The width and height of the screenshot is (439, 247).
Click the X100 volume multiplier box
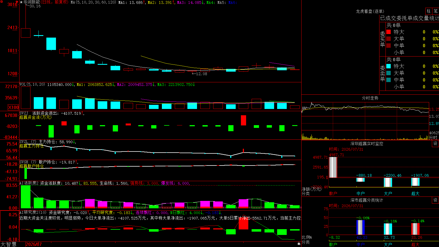point(13,107)
